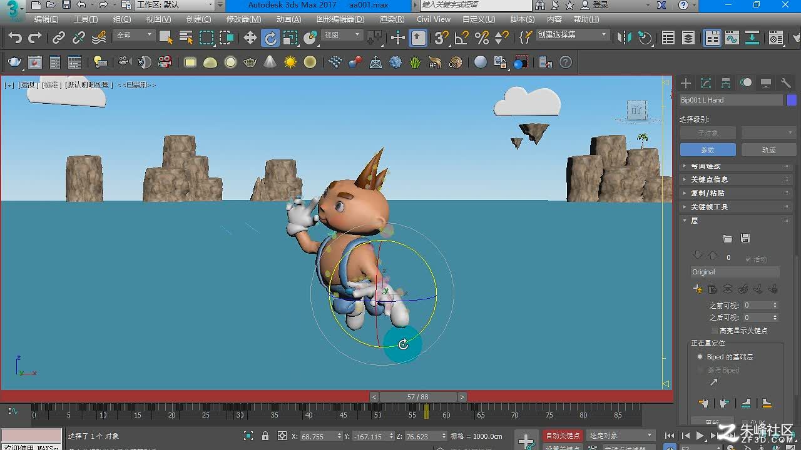The image size is (801, 450).
Task: Select the Biped 的基础层 radio button
Action: [700, 357]
